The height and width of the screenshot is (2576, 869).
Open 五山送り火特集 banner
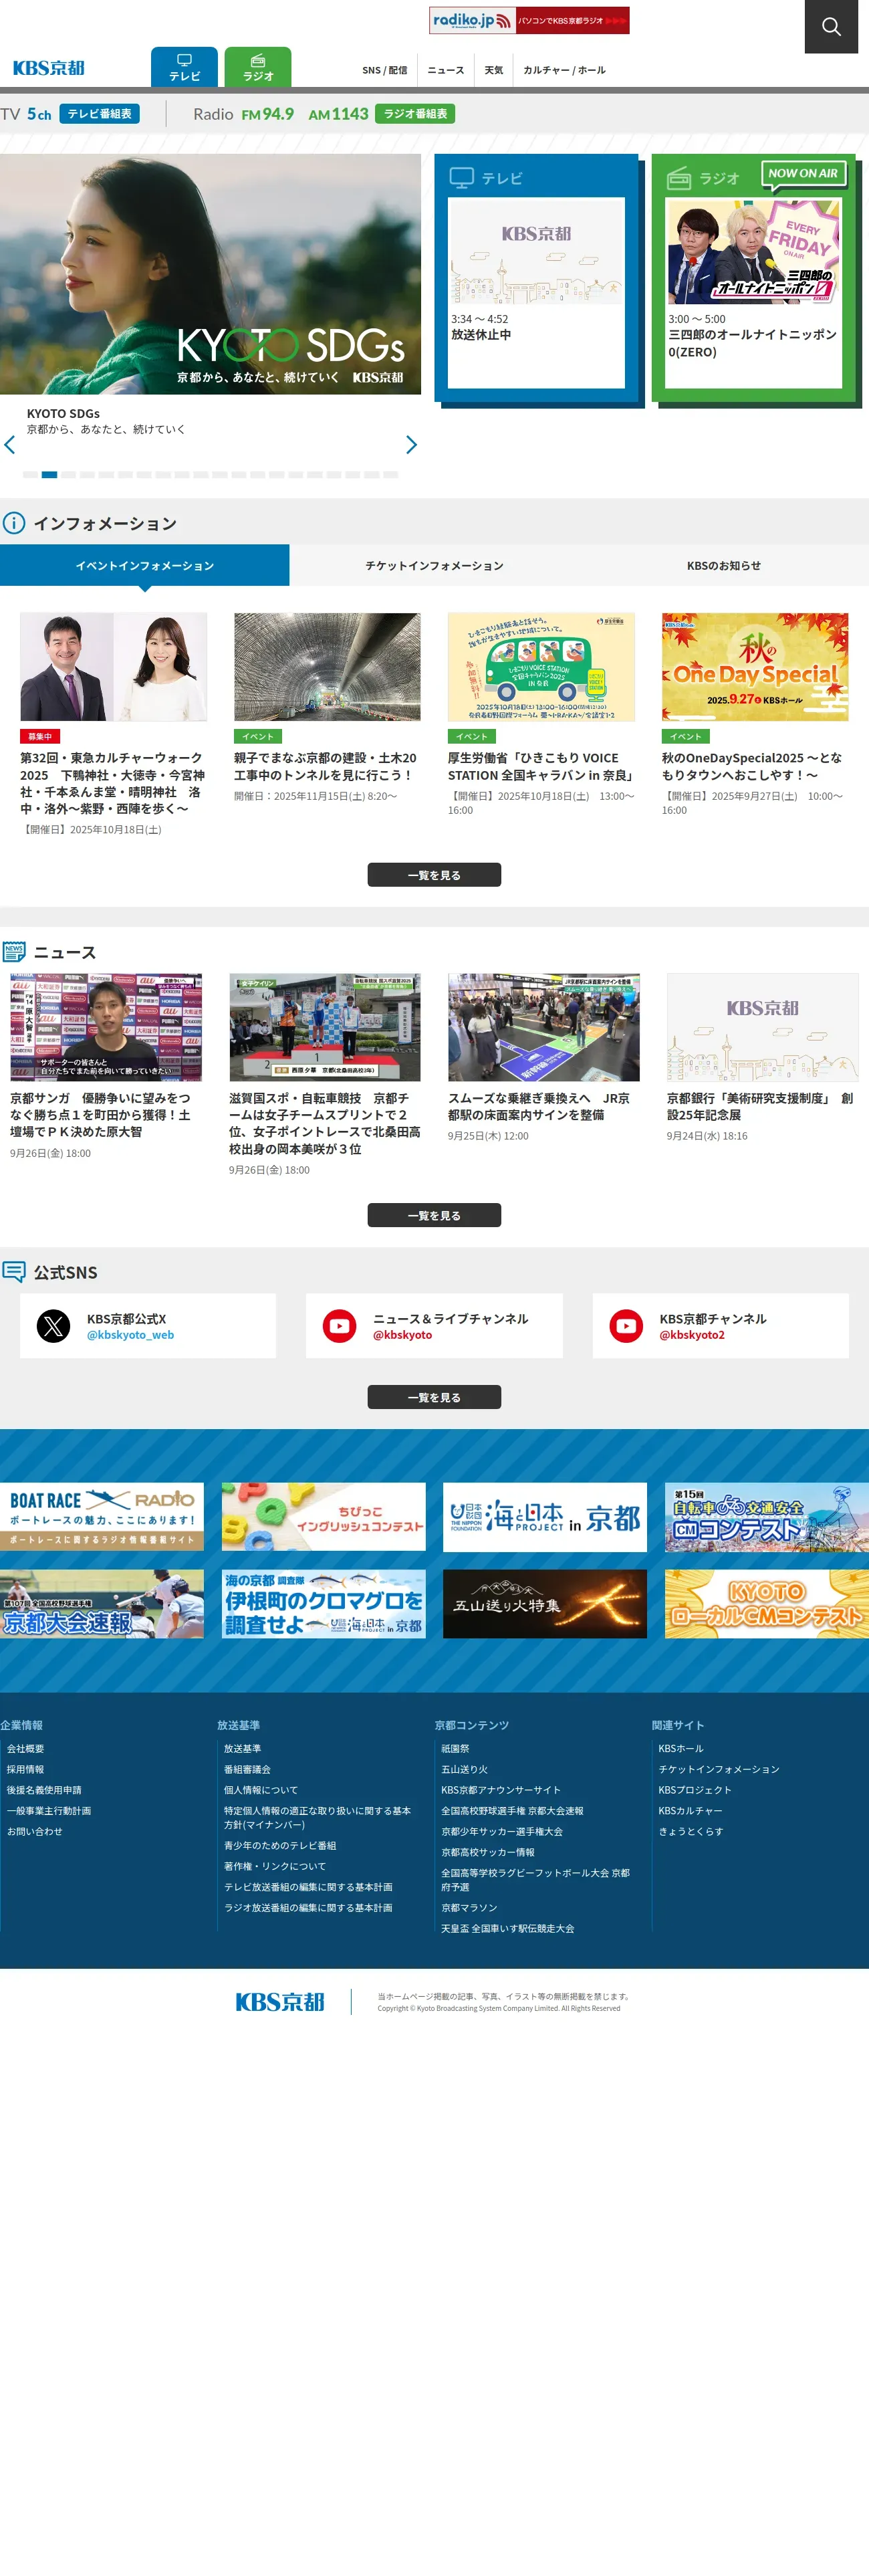point(545,1604)
